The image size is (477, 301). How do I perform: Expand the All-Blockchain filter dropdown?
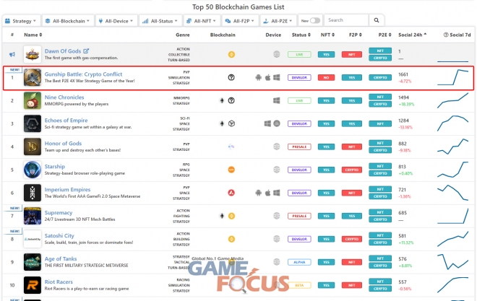(68, 21)
